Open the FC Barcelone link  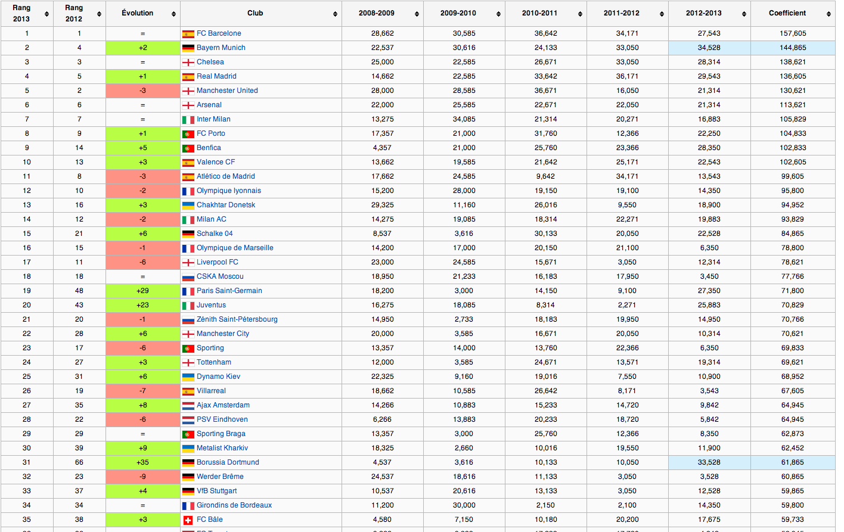[x=219, y=33]
